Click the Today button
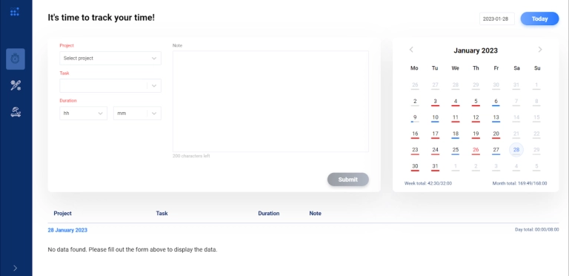Viewport: 569px width, 276px height. [539, 19]
